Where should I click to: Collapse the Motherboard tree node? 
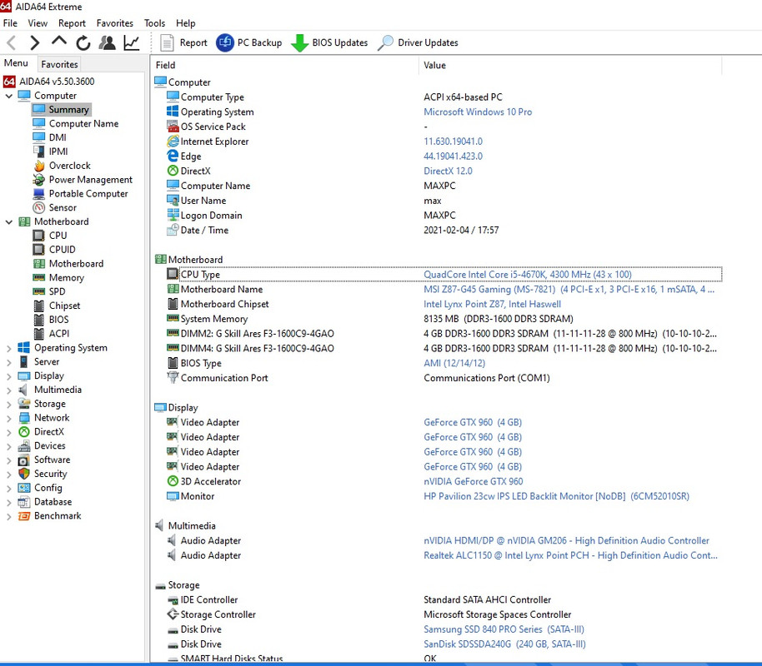click(x=8, y=221)
